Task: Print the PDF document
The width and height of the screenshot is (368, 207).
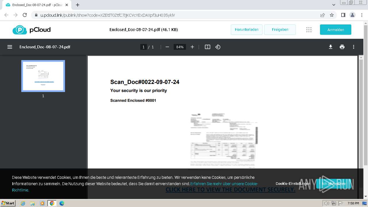Action: tap(342, 47)
